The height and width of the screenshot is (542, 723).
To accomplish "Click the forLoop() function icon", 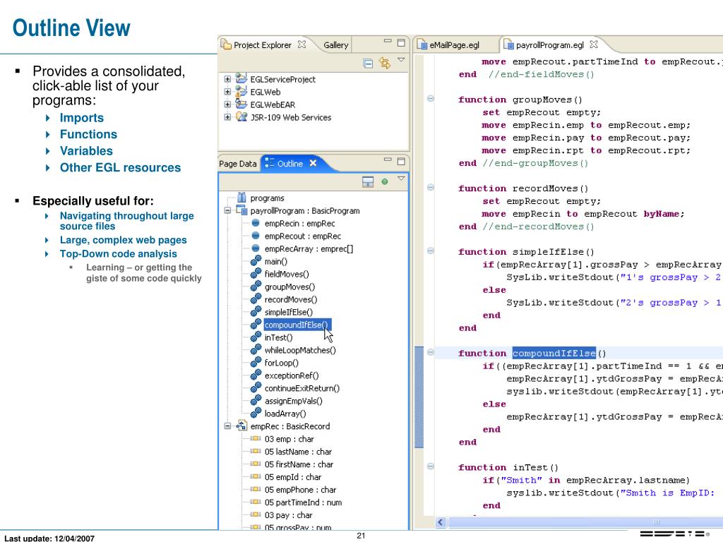I will tap(256, 362).
